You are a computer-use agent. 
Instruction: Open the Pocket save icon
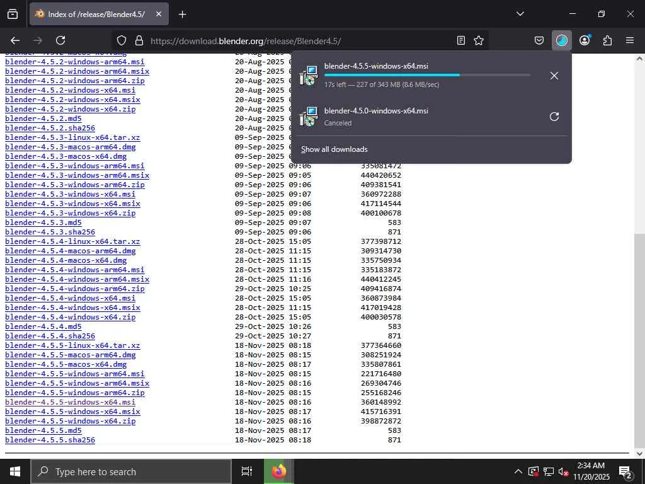click(539, 40)
